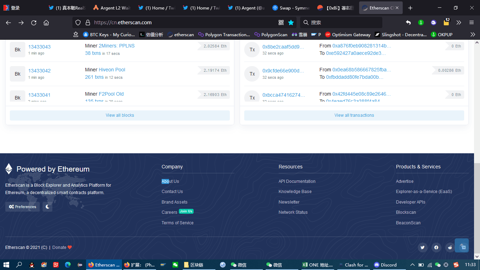Switch to the 【0xBi】 tab
The height and width of the screenshot is (270, 480).
point(336,8)
